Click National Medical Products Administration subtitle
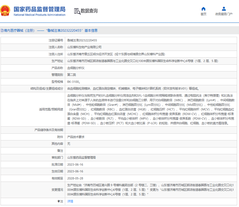Viewport: 239px width, 207px height. click(39, 15)
